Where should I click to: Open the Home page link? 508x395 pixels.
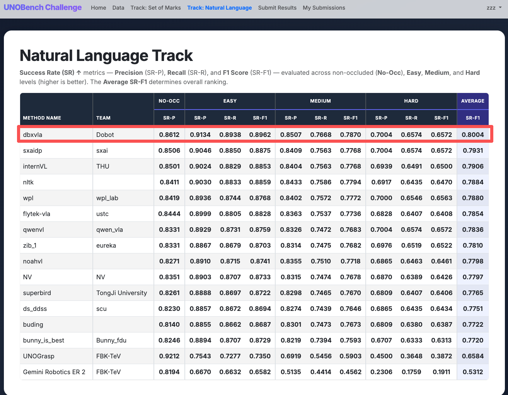(99, 8)
